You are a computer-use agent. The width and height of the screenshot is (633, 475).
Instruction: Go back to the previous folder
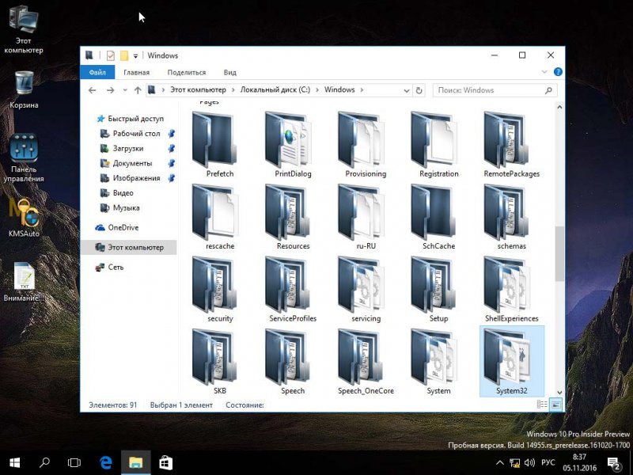click(x=92, y=90)
